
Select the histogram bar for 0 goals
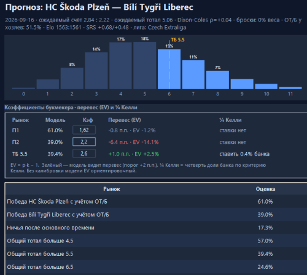(23, 89)
